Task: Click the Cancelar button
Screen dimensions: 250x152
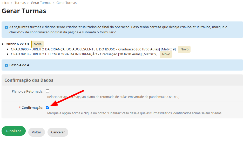Action: (58, 132)
